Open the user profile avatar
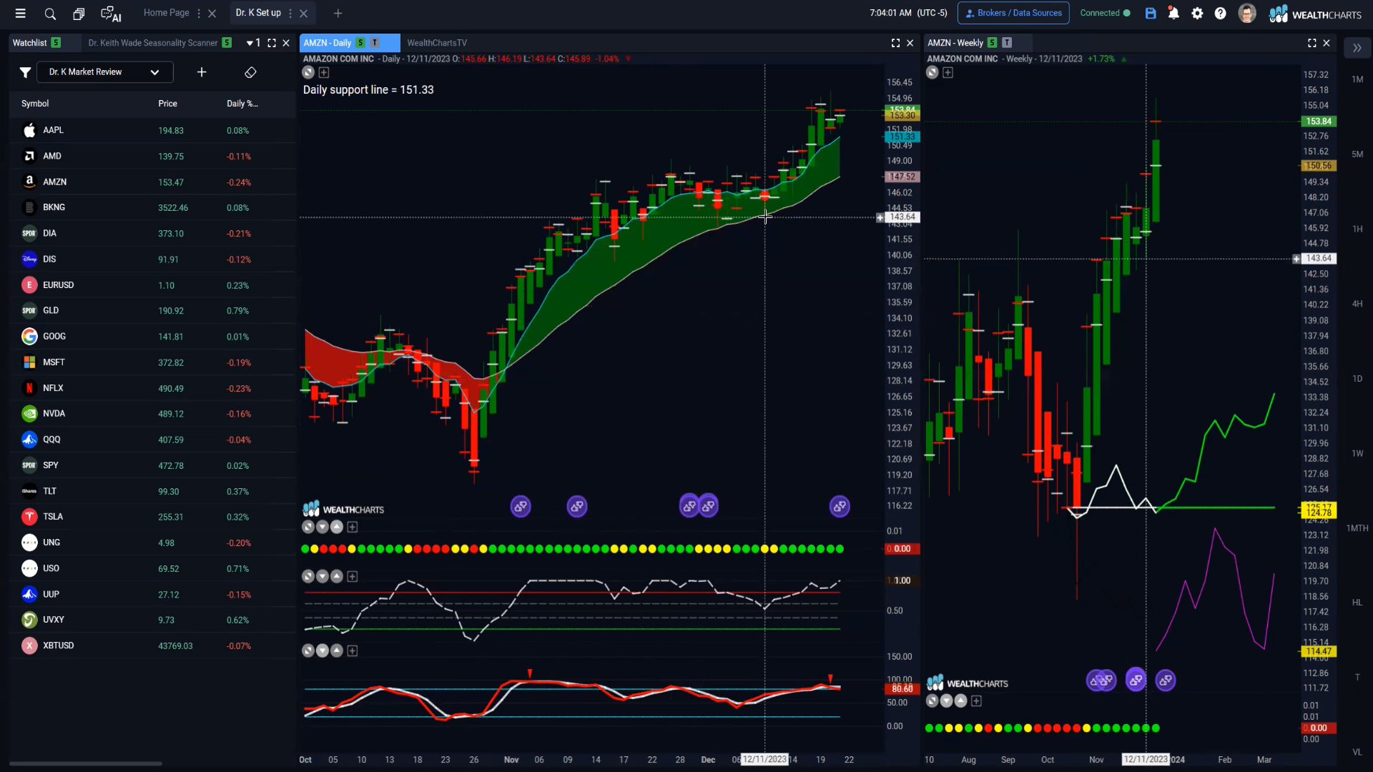Screen dimensions: 1373x772 (1247, 13)
